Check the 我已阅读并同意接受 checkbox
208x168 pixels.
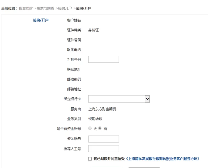pos(90,159)
